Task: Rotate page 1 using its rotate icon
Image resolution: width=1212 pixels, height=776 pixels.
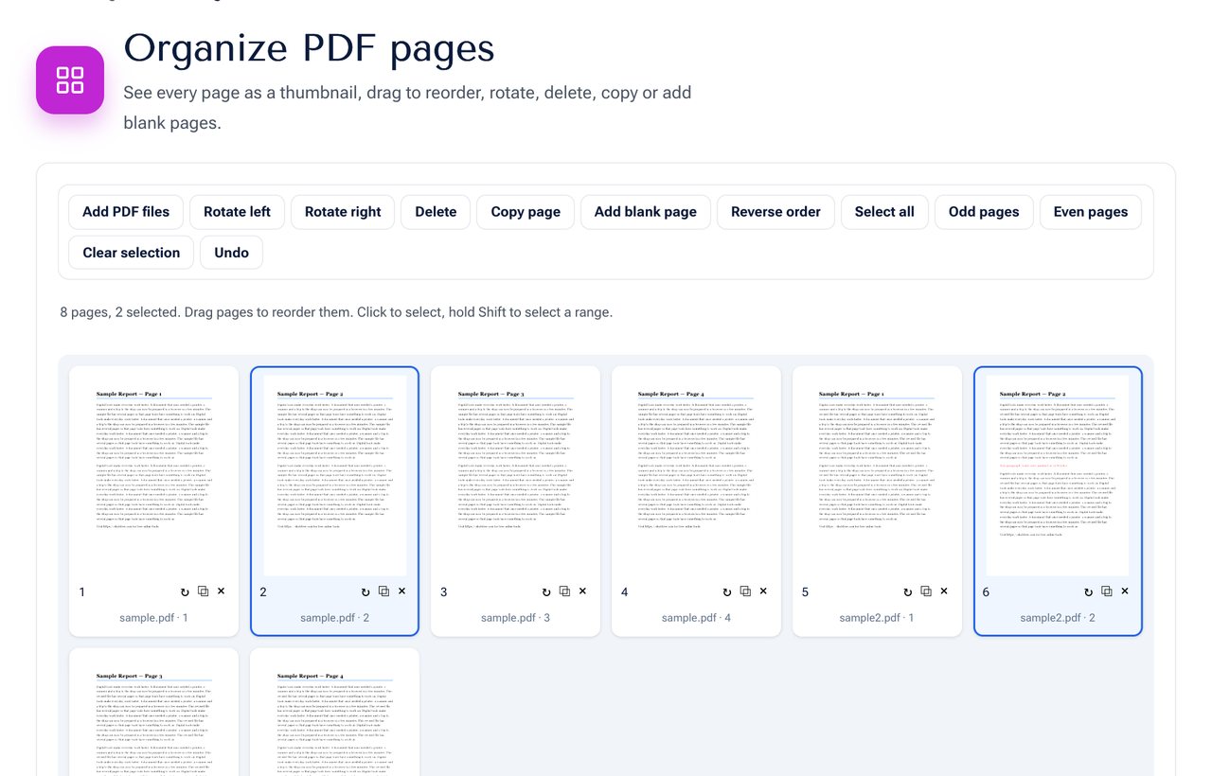Action: coord(185,592)
